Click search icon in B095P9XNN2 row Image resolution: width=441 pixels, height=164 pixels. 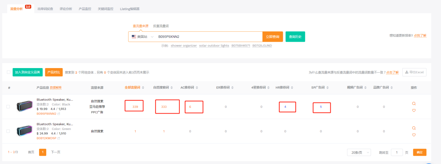(x=414, y=103)
